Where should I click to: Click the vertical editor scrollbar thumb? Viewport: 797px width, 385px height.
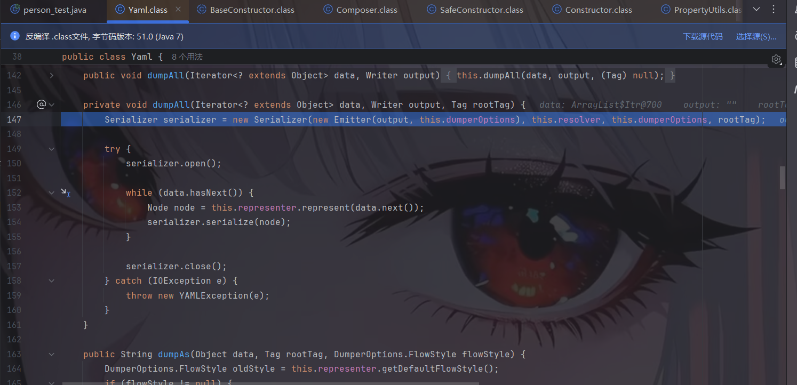pos(783,178)
